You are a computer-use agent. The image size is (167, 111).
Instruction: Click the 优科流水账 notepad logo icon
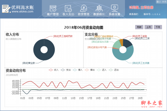(6, 9)
